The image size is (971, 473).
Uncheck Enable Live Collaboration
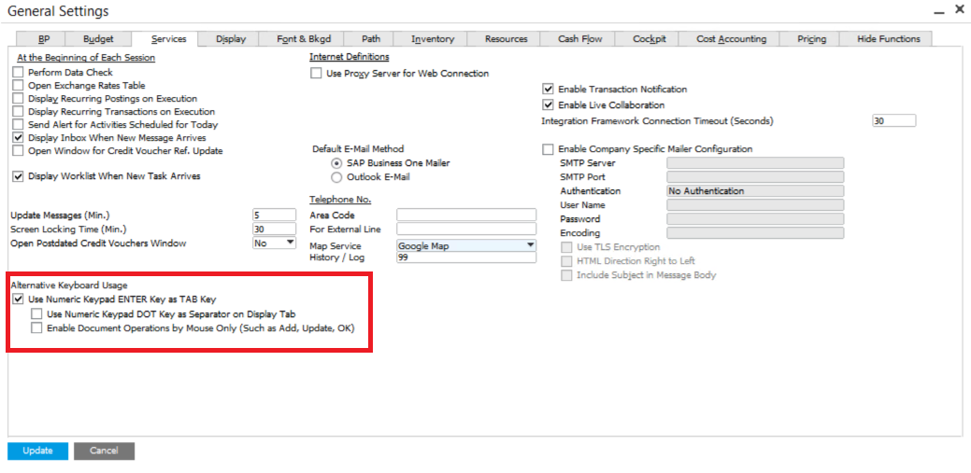(549, 105)
